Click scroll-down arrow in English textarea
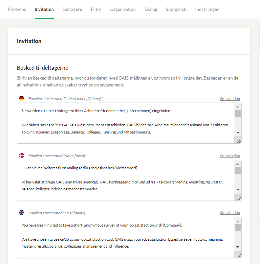Viewport: 260px width, 264px height. 238,247
